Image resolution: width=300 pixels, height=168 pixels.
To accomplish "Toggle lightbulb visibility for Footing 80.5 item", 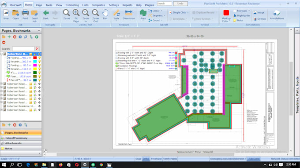I will click(x=39, y=65).
